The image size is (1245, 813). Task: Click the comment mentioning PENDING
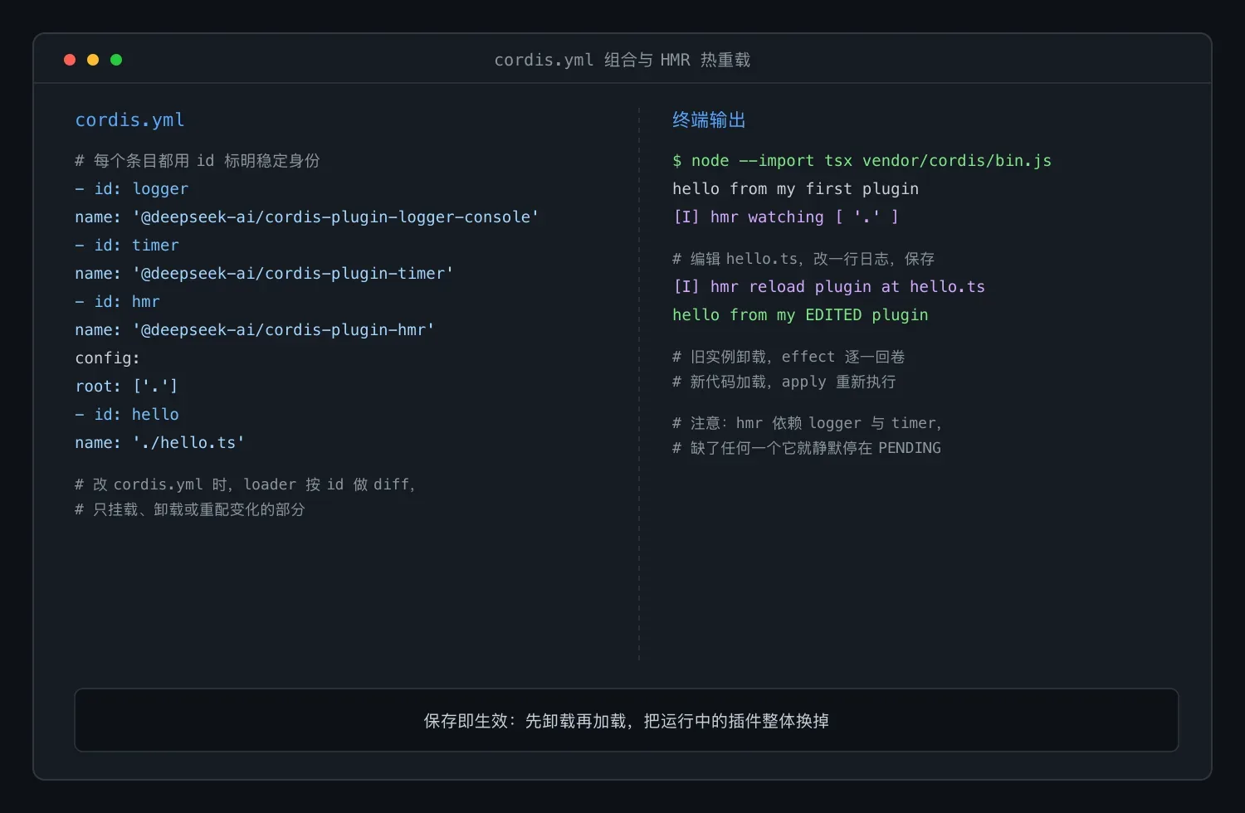[807, 448]
